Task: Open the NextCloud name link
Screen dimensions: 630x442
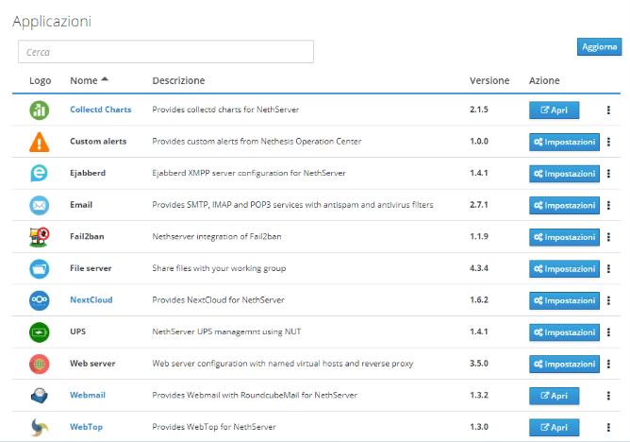Action: coord(91,300)
